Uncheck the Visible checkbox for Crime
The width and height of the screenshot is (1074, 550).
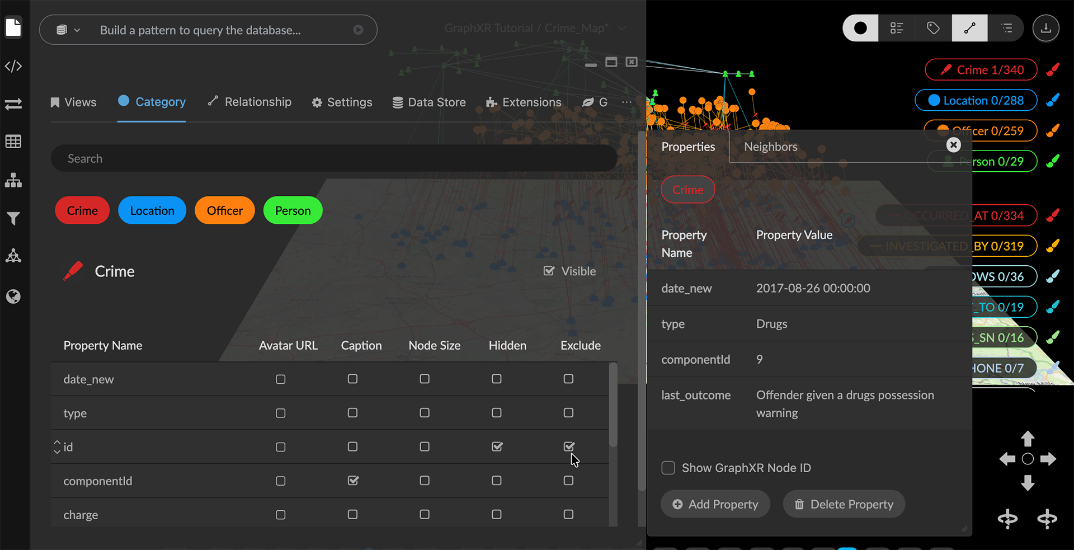(549, 271)
